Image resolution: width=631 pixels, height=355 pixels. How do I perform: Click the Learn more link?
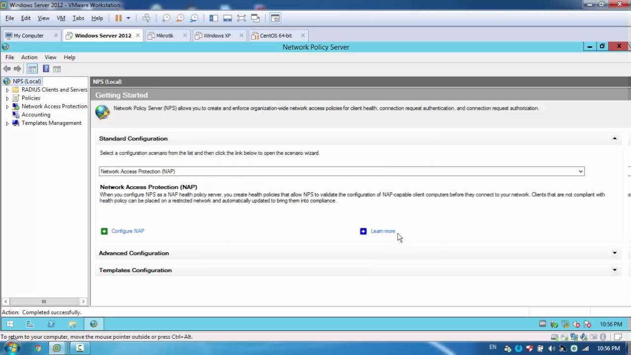383,231
